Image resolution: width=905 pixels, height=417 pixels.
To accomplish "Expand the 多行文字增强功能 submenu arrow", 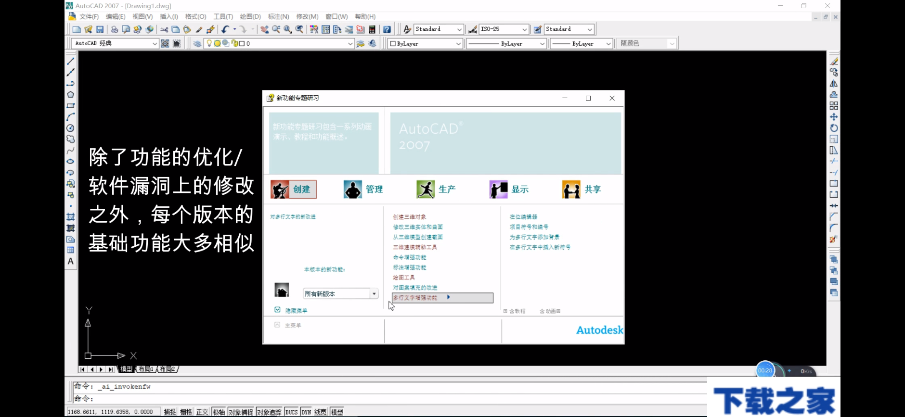I will 448,297.
